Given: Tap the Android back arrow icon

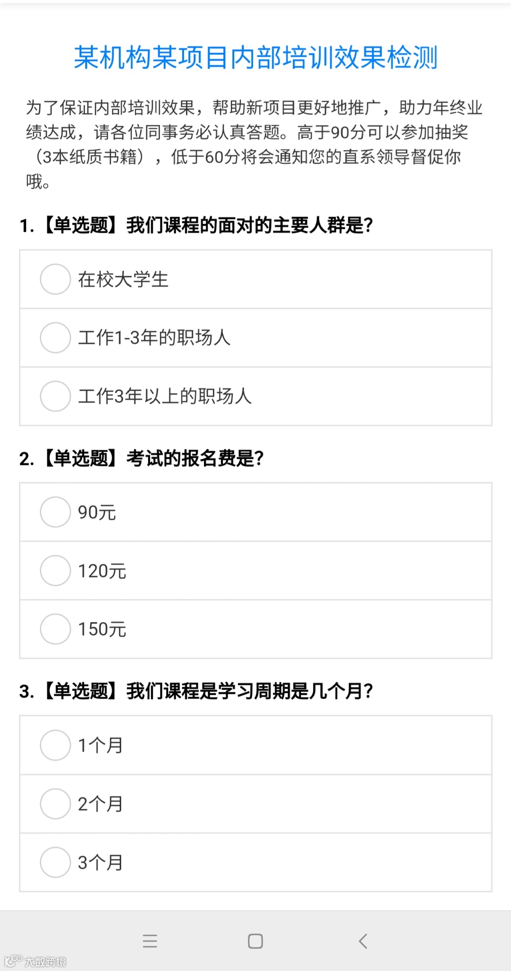Looking at the screenshot, I should click(363, 941).
